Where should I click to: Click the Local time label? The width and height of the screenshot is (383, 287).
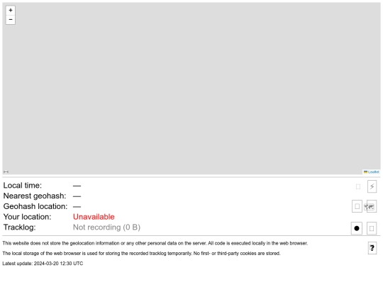23,186
